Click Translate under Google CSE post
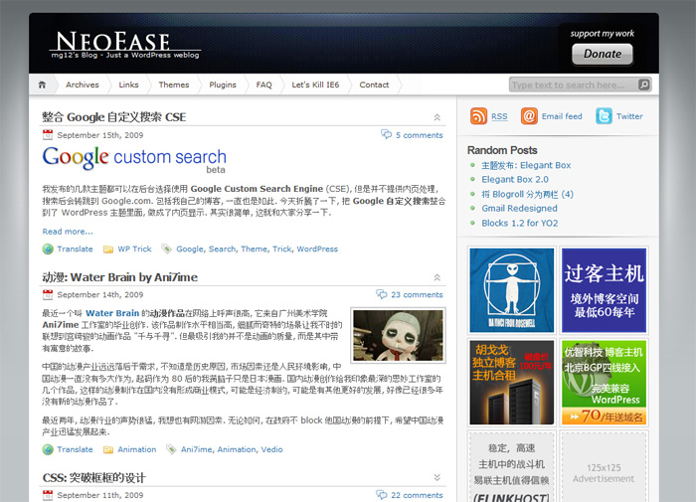 [75, 249]
